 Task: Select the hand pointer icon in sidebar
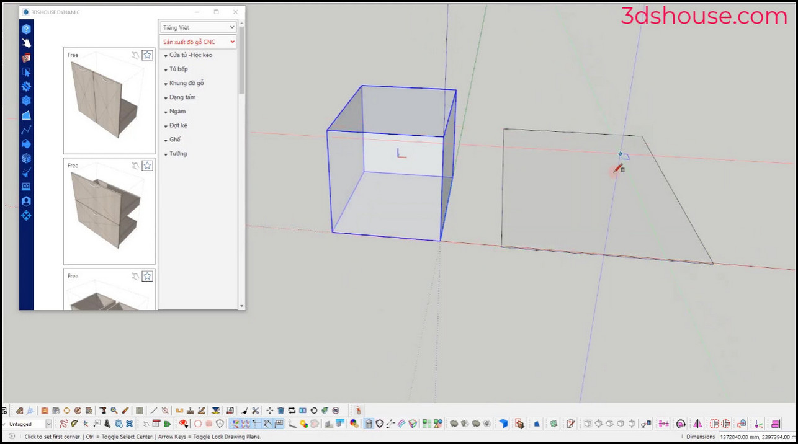[x=26, y=43]
